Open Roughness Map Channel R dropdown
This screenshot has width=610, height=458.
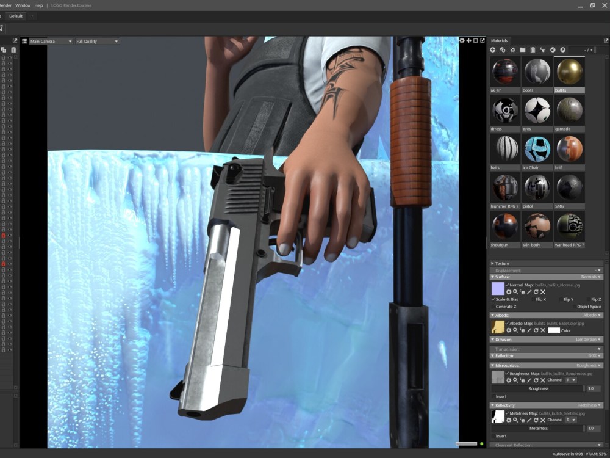(x=571, y=380)
